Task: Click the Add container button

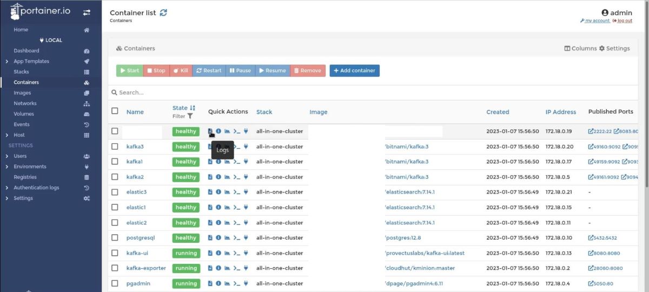Action: click(354, 71)
